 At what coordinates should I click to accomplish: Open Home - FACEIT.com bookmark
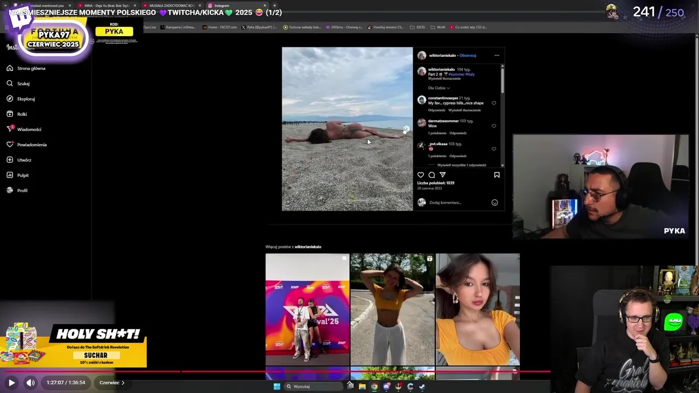pos(219,27)
